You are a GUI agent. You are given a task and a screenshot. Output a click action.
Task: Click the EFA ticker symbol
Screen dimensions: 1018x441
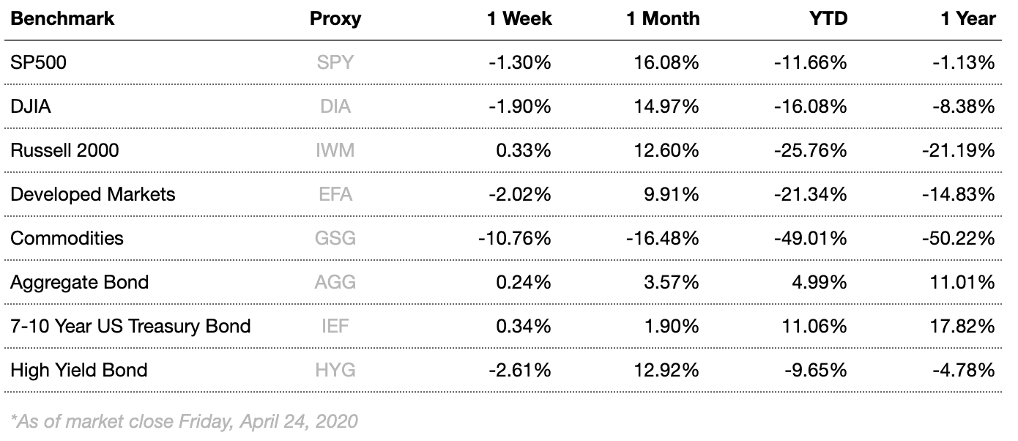coord(335,195)
